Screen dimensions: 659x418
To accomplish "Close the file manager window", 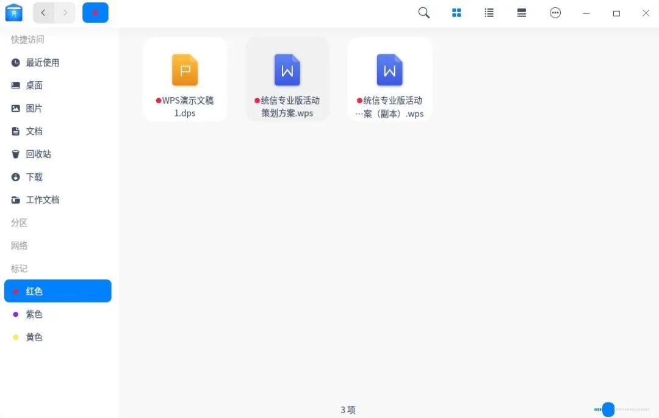I will tap(646, 13).
